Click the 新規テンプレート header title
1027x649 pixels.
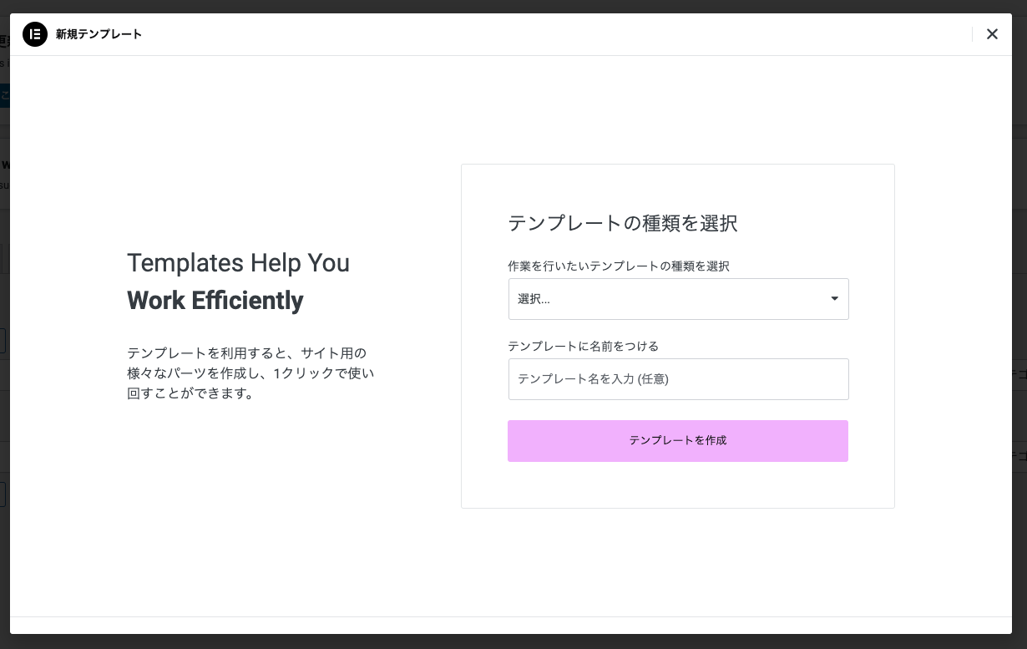[x=99, y=34]
